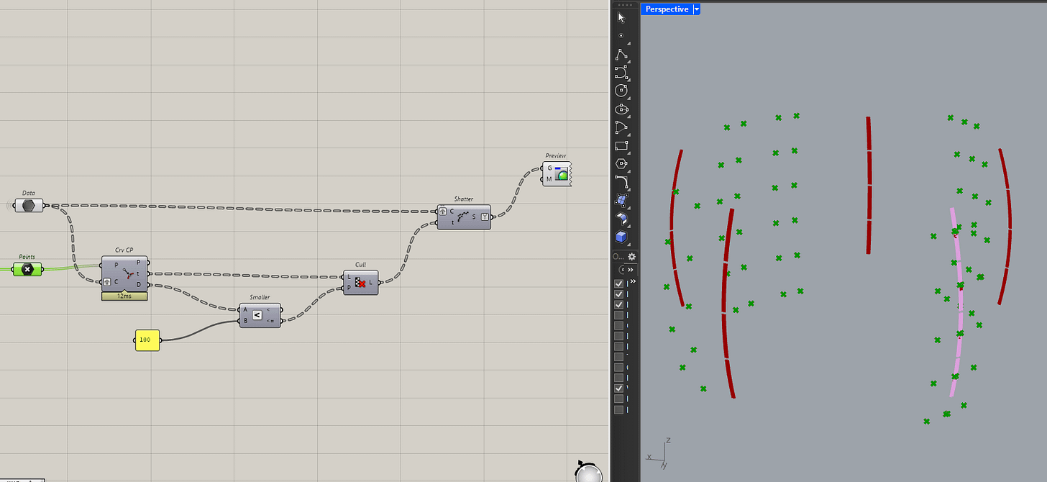This screenshot has height=482, width=1047.
Task: Click the Perspective viewport tab label
Action: pyautogui.click(x=667, y=9)
